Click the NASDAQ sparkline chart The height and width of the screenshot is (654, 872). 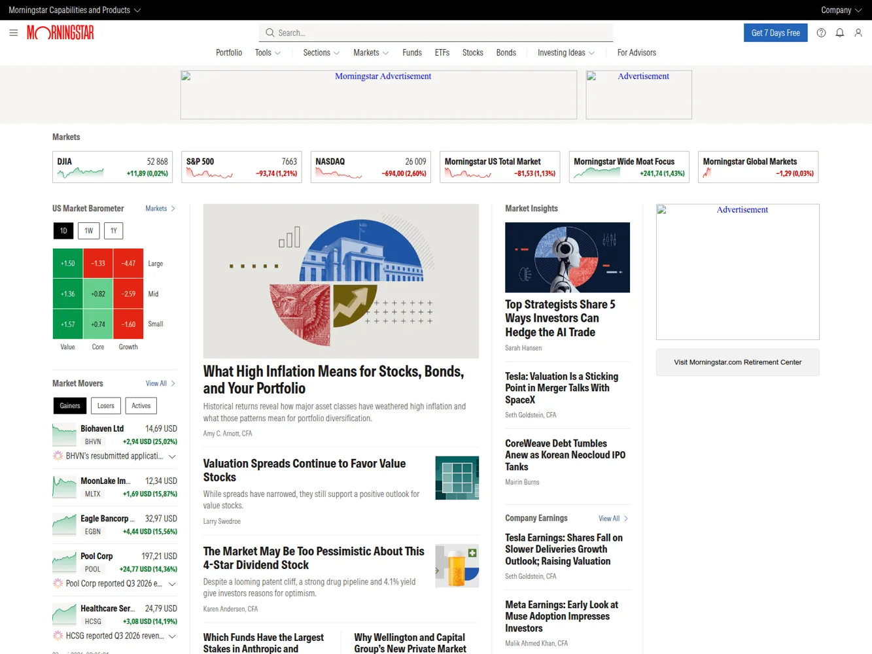339,173
